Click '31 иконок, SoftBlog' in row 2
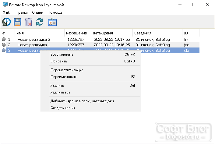Viewport: 215px width, 144px height. [x=153, y=45]
